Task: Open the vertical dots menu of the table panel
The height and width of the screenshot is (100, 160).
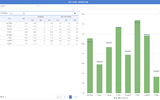Action: 78,13
